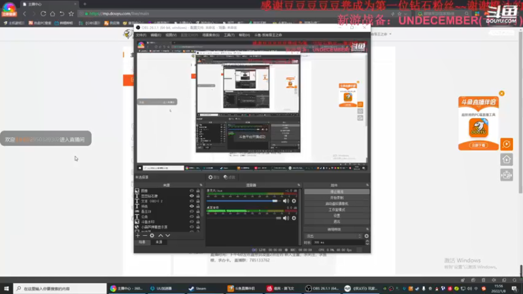Switch to the 来源 tab at bottom
The image size is (523, 294).
coord(159,242)
